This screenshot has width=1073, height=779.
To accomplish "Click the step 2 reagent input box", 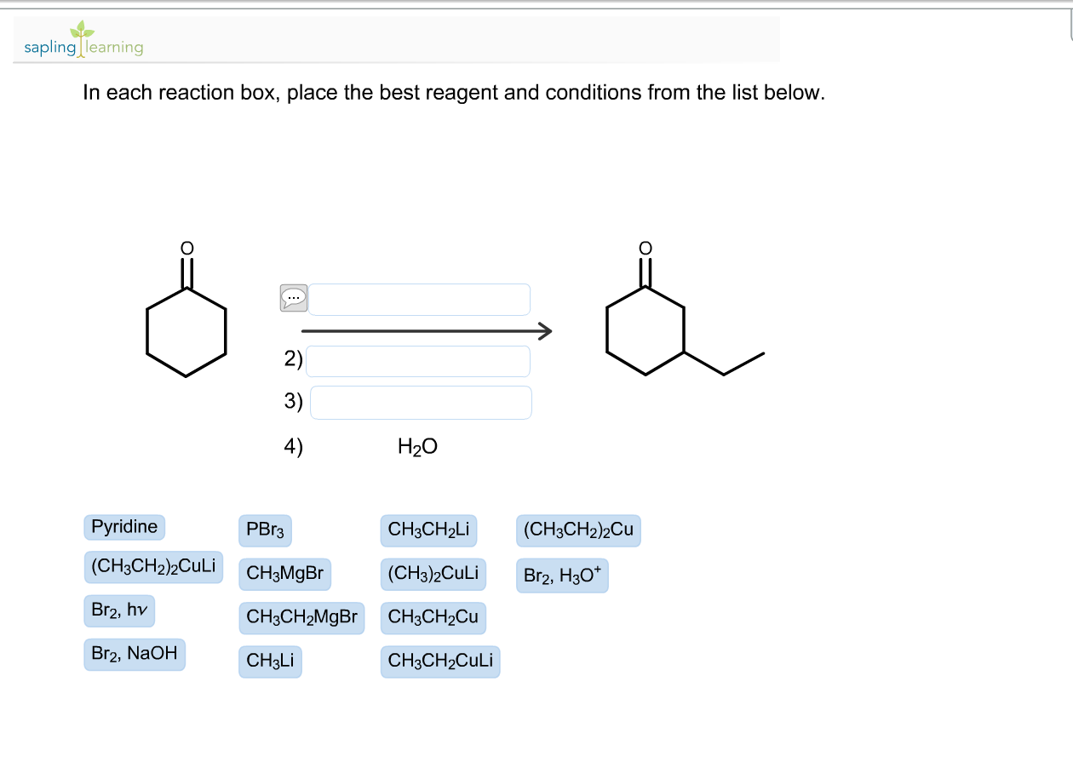I will pos(417,360).
